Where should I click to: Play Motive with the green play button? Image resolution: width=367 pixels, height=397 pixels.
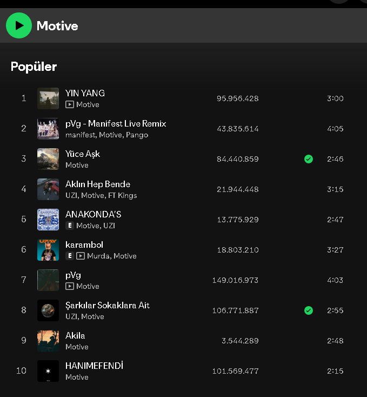[19, 25]
